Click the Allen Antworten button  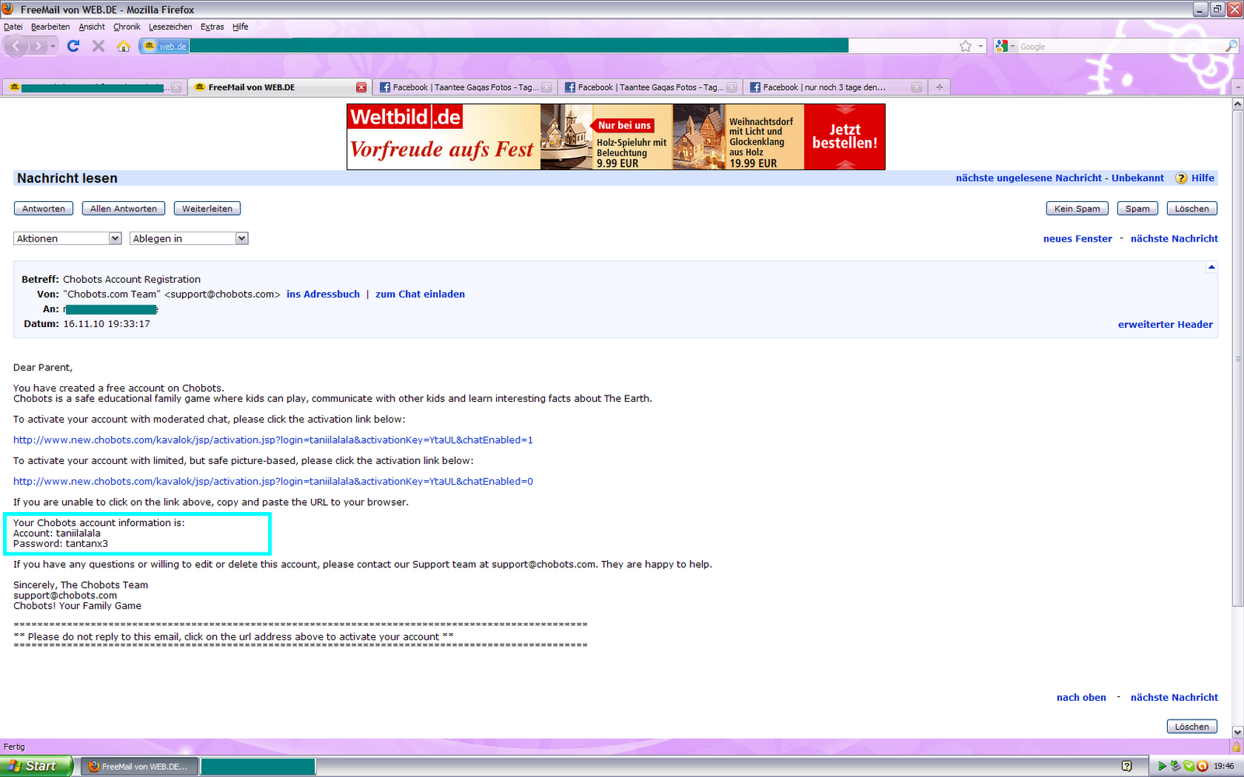pos(124,208)
